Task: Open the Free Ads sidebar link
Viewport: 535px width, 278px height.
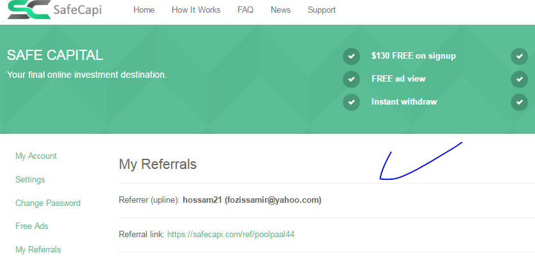Action: click(x=32, y=226)
